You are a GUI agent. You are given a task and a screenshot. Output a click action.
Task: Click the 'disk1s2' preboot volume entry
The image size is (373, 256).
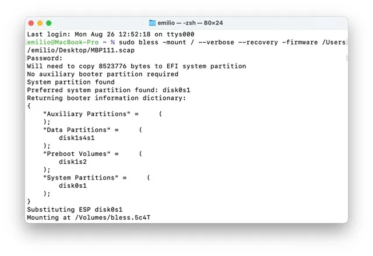pos(73,162)
